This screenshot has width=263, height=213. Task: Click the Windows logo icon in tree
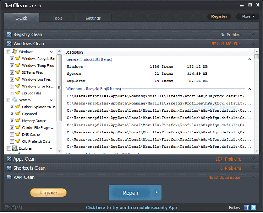point(15,52)
